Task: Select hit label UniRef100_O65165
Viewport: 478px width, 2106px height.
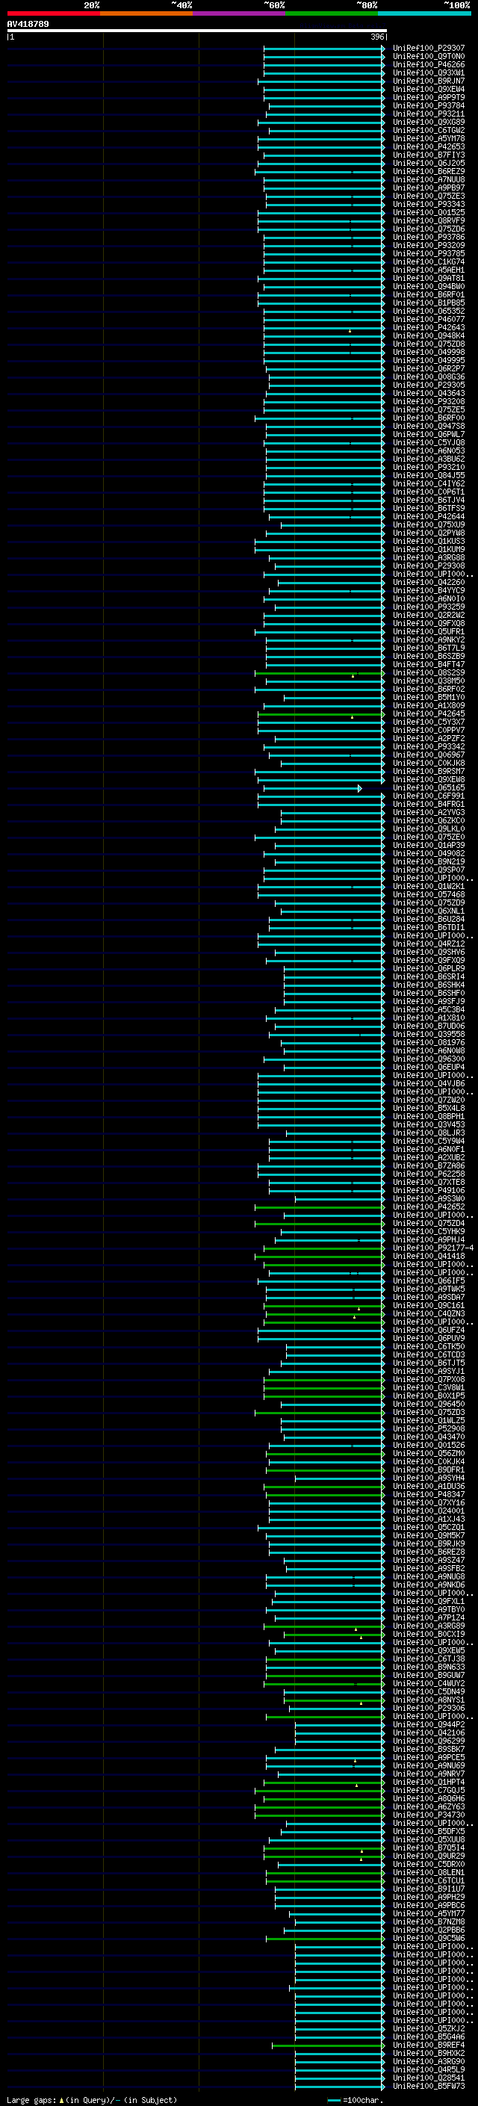Action: [x=429, y=788]
